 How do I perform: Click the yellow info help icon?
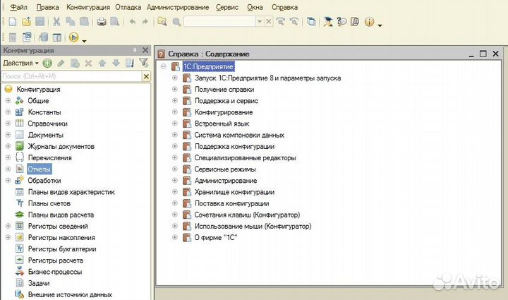368,22
